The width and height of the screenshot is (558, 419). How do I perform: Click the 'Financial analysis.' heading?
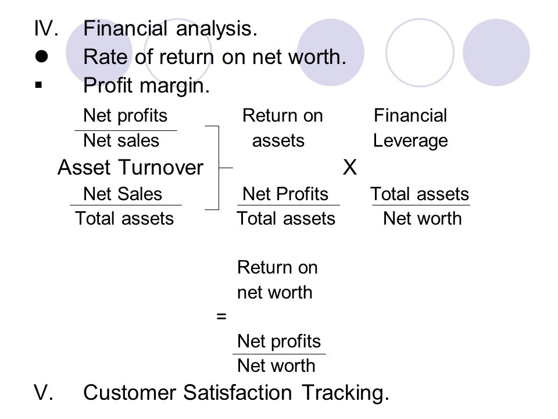point(170,29)
